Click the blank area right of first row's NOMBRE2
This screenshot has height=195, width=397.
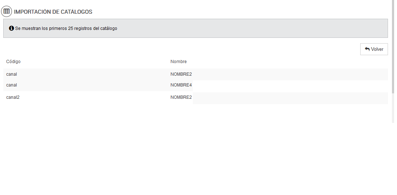coord(288,74)
